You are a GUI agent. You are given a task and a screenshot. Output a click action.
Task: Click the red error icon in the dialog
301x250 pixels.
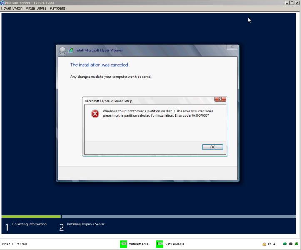95,114
